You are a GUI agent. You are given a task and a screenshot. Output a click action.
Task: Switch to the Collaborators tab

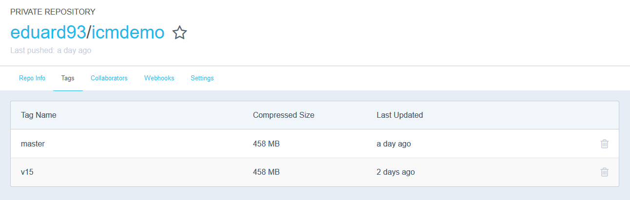pyautogui.click(x=109, y=78)
